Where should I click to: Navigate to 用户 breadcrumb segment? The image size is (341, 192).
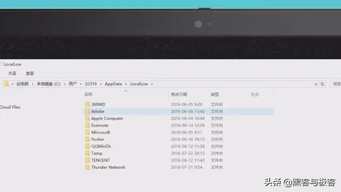(72, 84)
